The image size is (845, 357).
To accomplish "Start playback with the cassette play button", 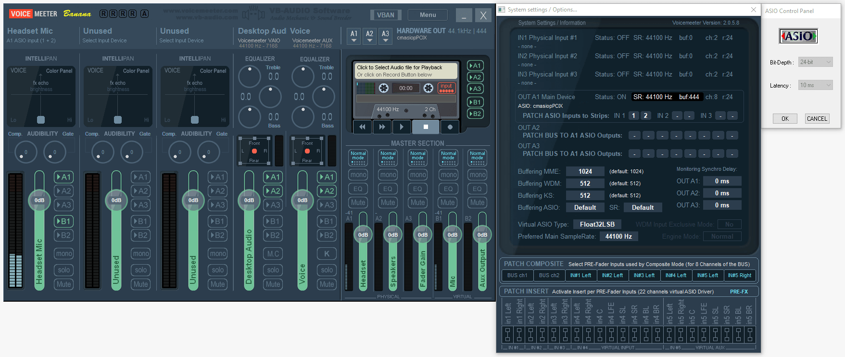I will (402, 127).
